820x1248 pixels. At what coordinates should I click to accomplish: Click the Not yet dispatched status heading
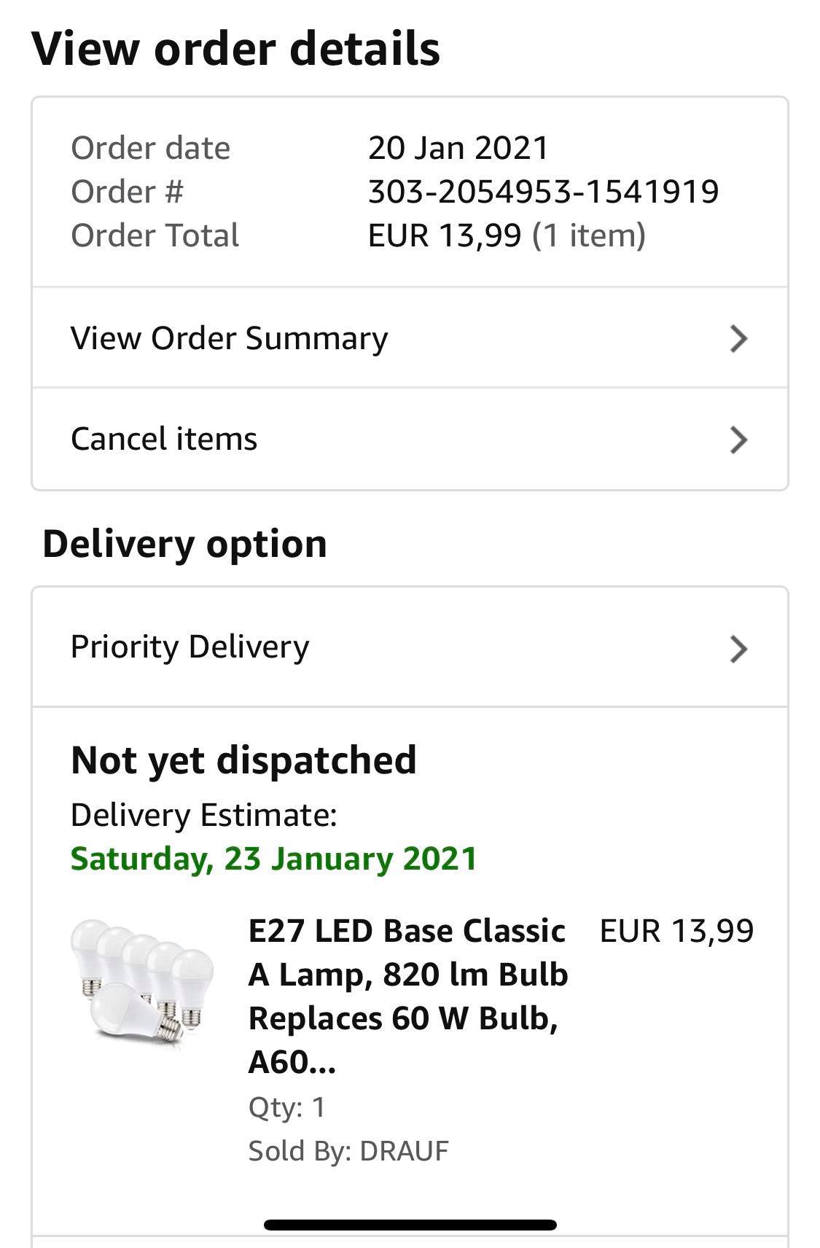pos(243,760)
